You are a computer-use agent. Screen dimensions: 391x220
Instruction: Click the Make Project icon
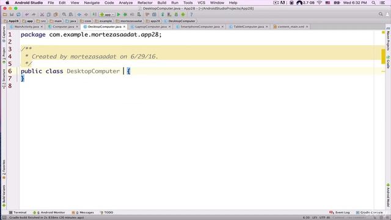point(95,15)
